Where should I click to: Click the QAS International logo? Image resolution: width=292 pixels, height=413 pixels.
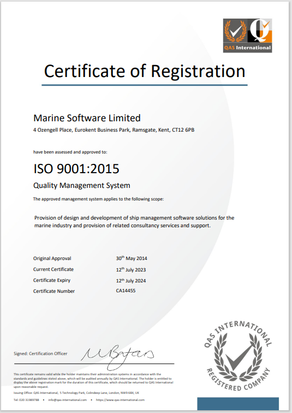(247, 36)
